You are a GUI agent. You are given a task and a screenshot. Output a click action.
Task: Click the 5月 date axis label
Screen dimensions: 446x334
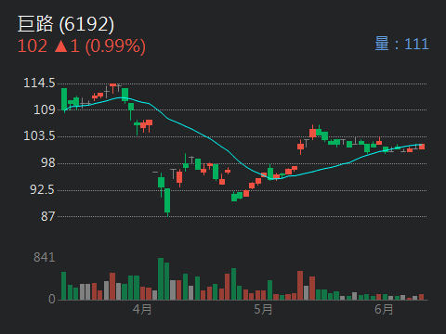point(263,309)
